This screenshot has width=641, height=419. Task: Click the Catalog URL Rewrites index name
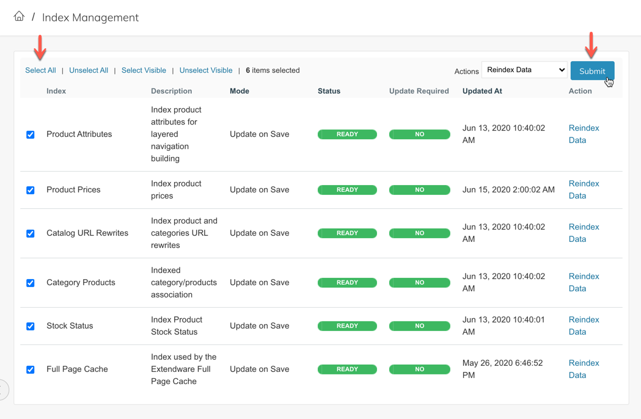87,233
